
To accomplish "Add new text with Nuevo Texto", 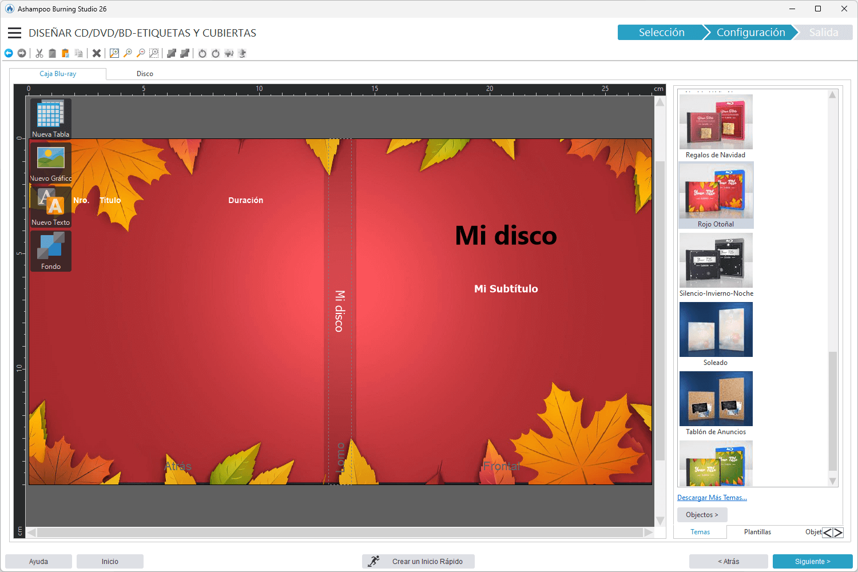I will tap(50, 206).
